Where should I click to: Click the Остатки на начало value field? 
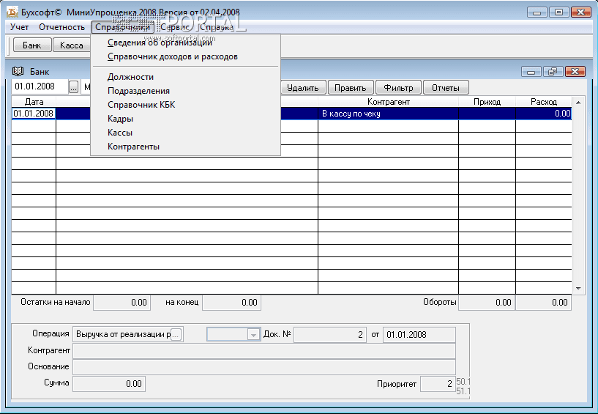click(122, 303)
